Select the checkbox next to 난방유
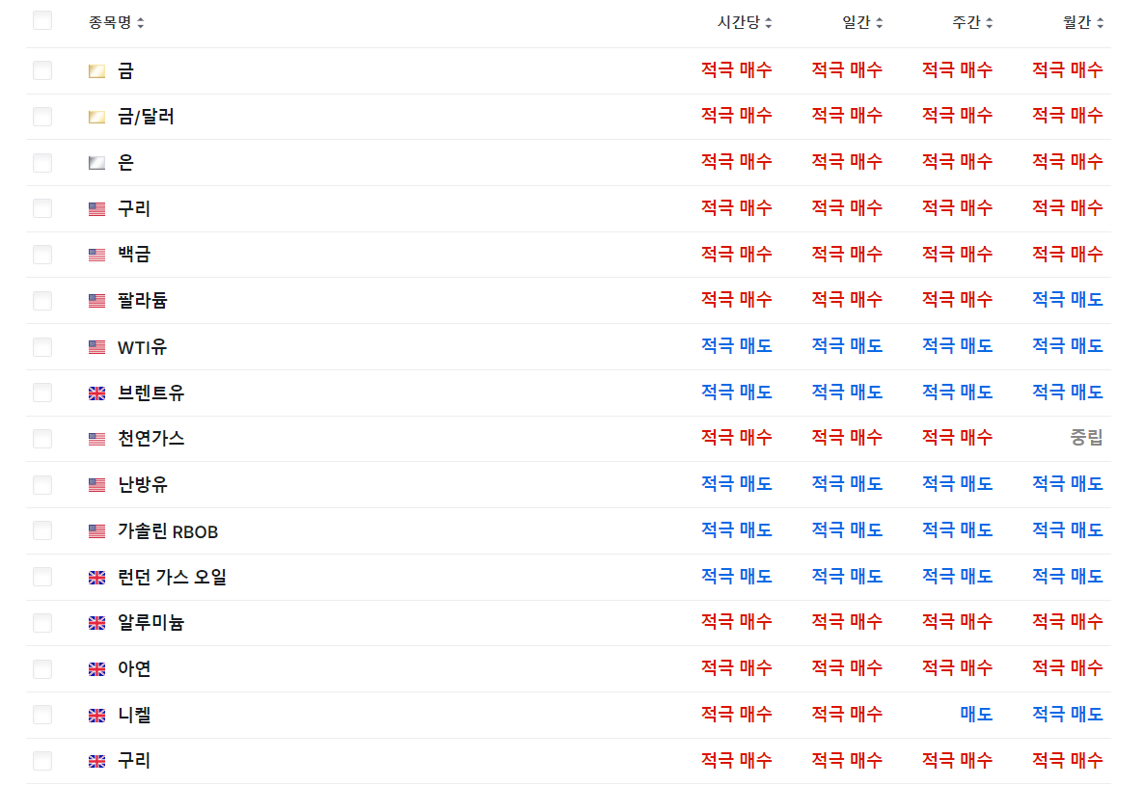Image resolution: width=1144 pixels, height=786 pixels. click(42, 485)
